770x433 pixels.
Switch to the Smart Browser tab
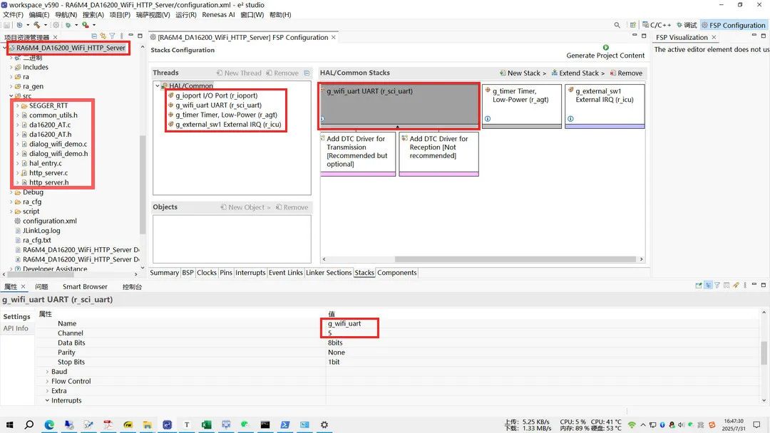[85, 287]
